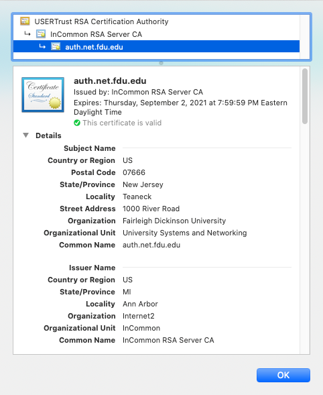Screen dimensions: 323x395
Task: Click University Systems and Networking value
Action: point(185,233)
